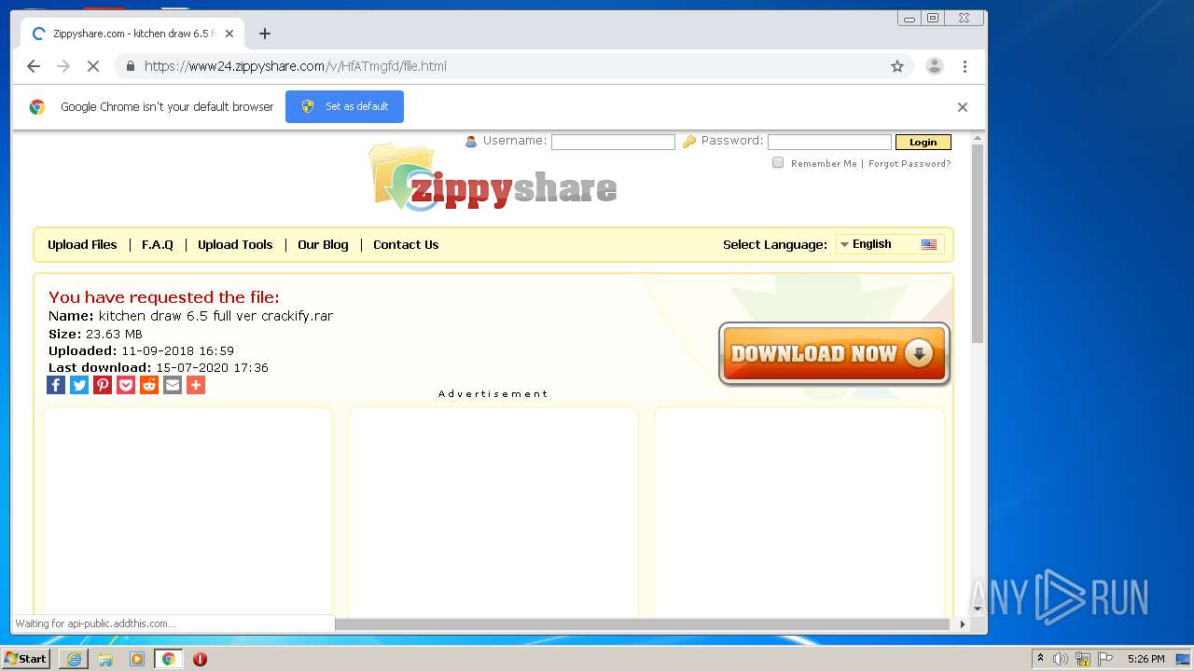Go back to the previous page
1194x671 pixels.
34,66
